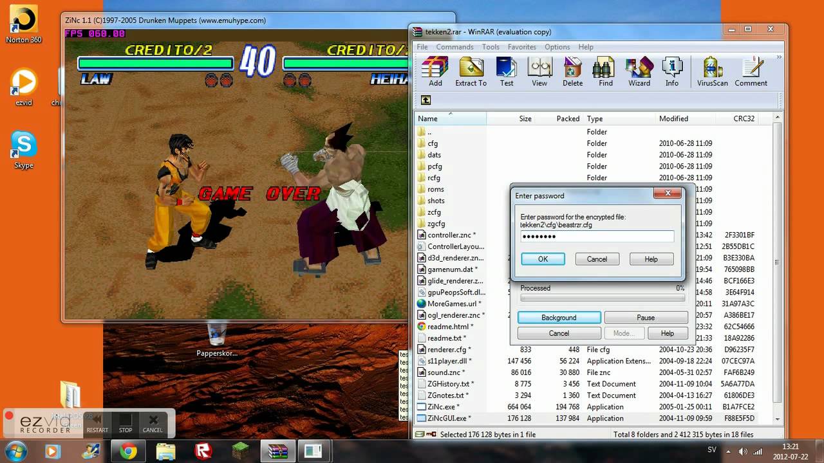The width and height of the screenshot is (824, 463).
Task: Click the Comment toolbar icon
Action: 751,71
